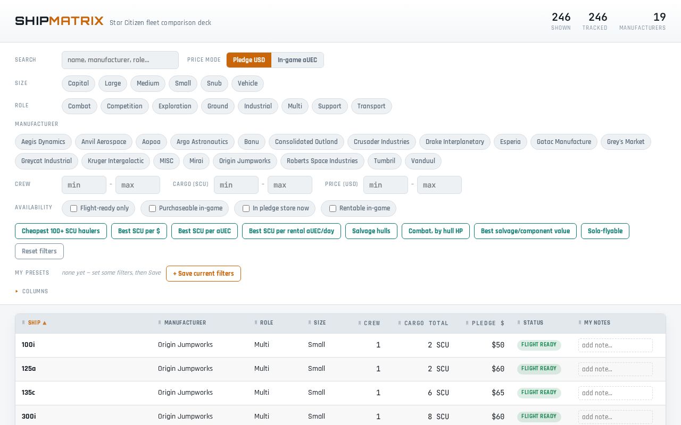Apply the Solo-flyable preset
681x425 pixels.
tap(605, 231)
